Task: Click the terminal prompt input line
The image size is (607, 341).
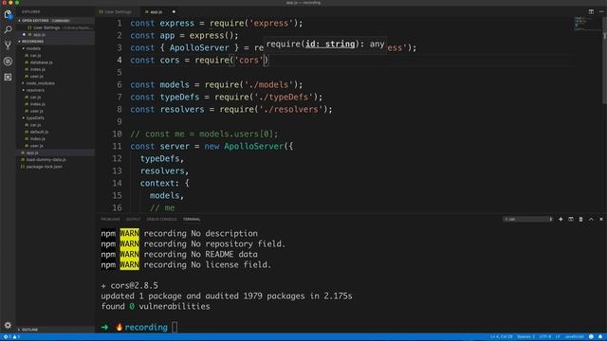Action: point(175,327)
